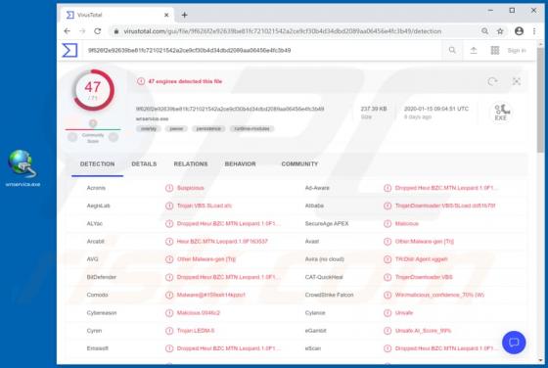
Task: Open a new browser tab
Action: [x=184, y=15]
